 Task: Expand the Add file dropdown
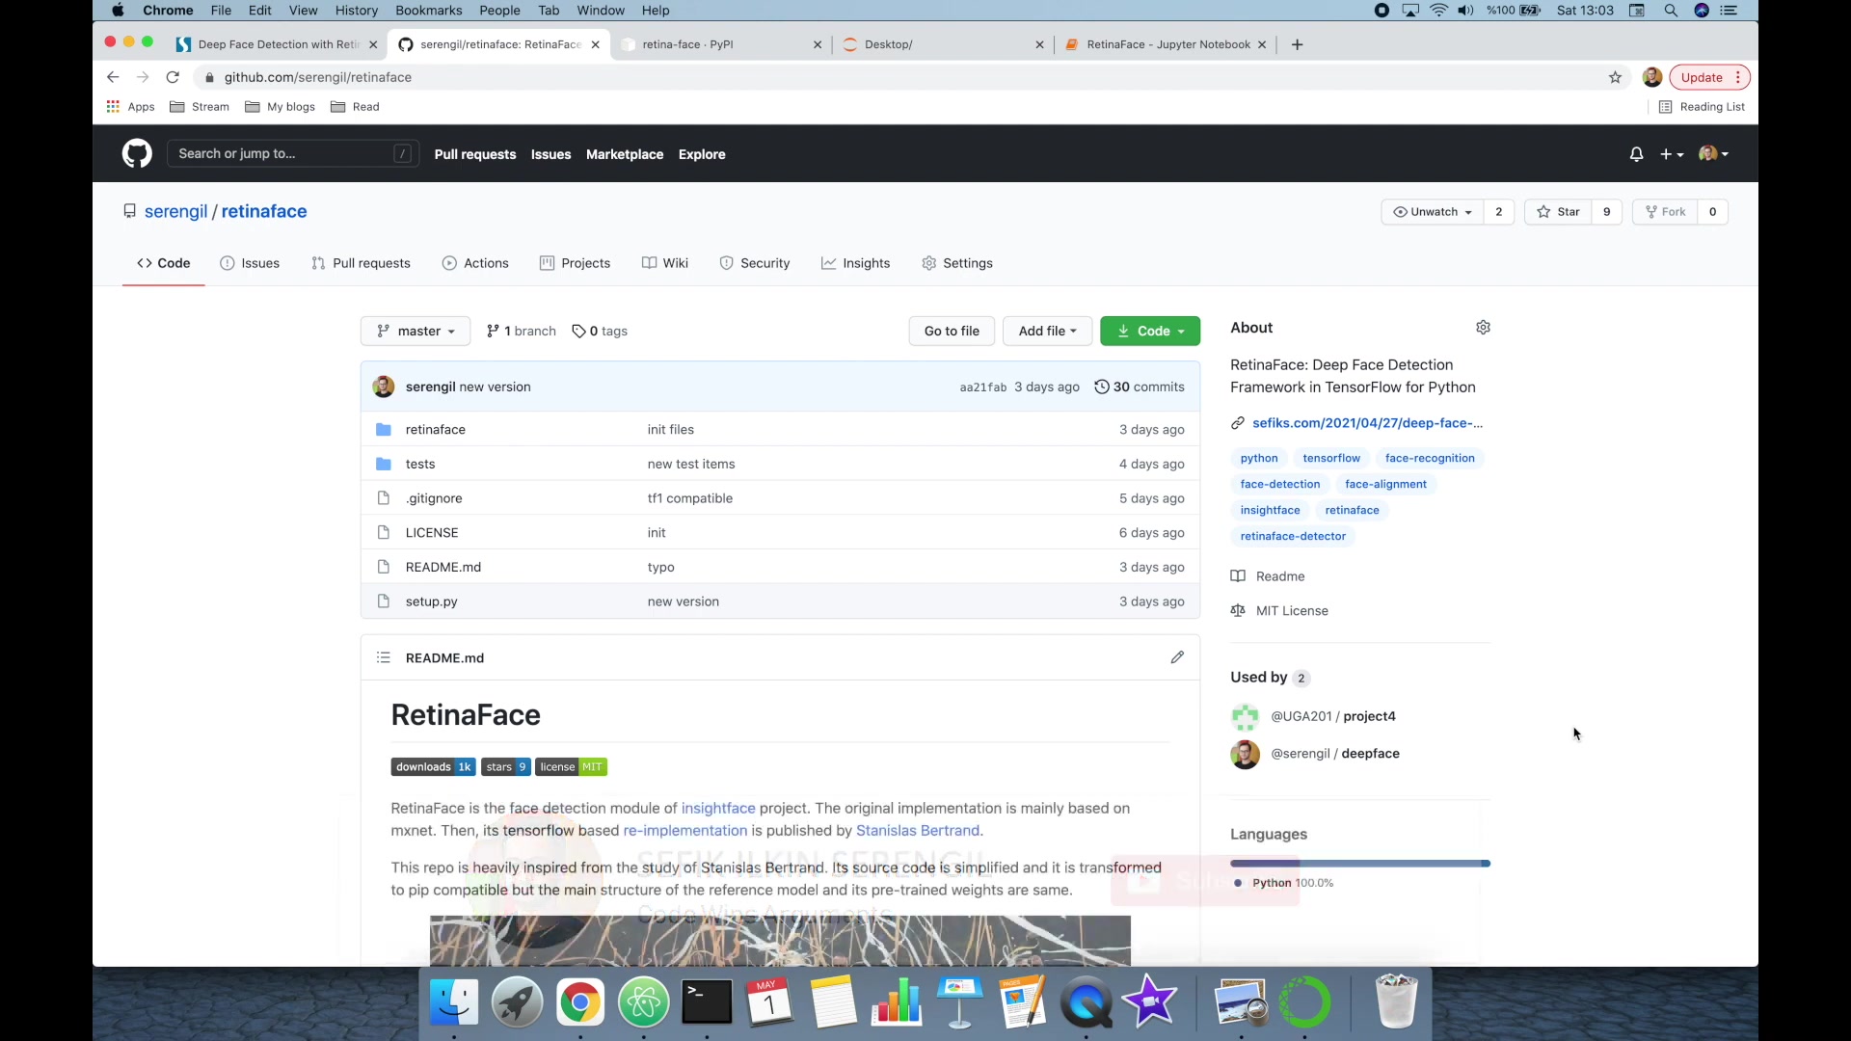pos(1047,331)
